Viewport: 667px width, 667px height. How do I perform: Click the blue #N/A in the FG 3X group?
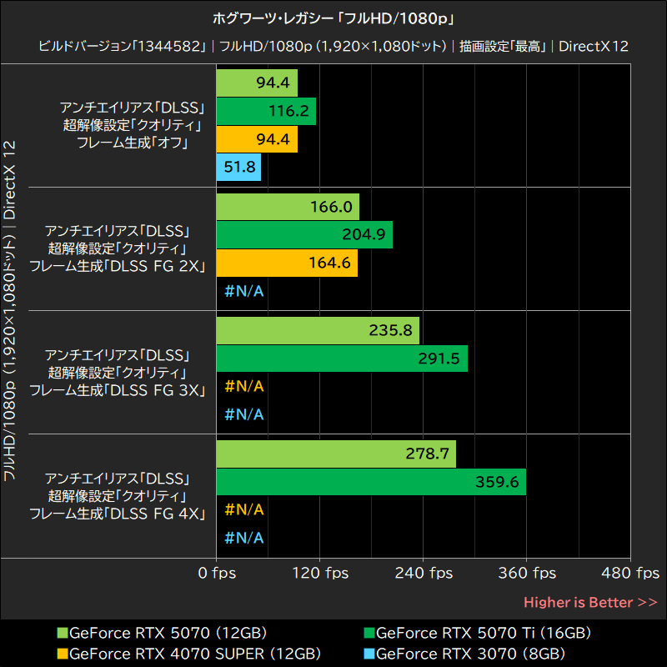pos(244,414)
